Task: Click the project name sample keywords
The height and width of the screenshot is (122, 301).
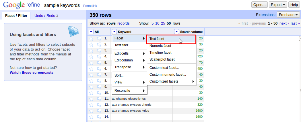Action: point(62,5)
